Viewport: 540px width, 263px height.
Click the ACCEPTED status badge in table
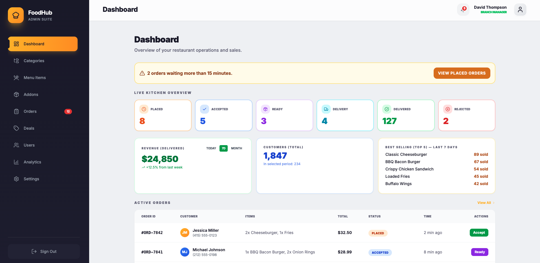click(380, 253)
